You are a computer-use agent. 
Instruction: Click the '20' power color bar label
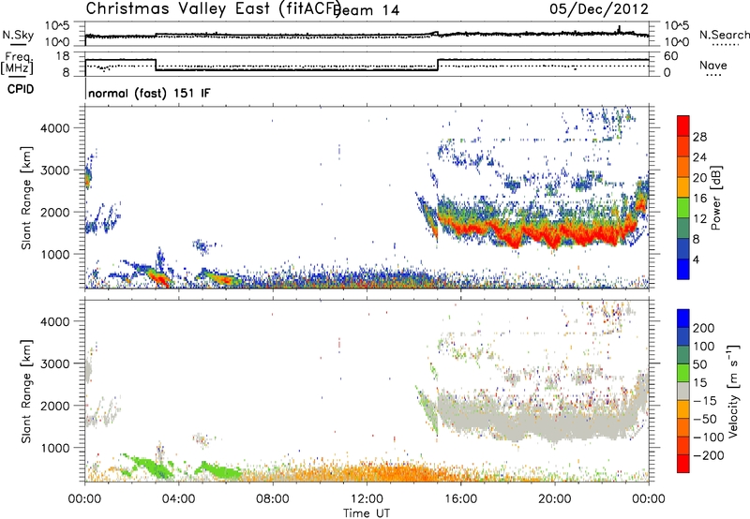coord(699,178)
